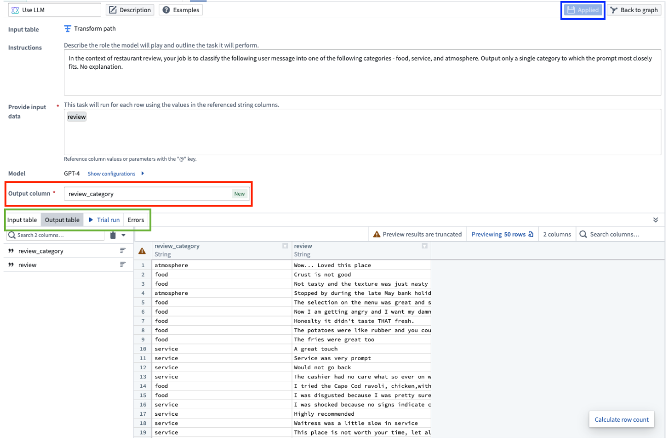
Task: Select review_category in the column list
Action: (67, 251)
